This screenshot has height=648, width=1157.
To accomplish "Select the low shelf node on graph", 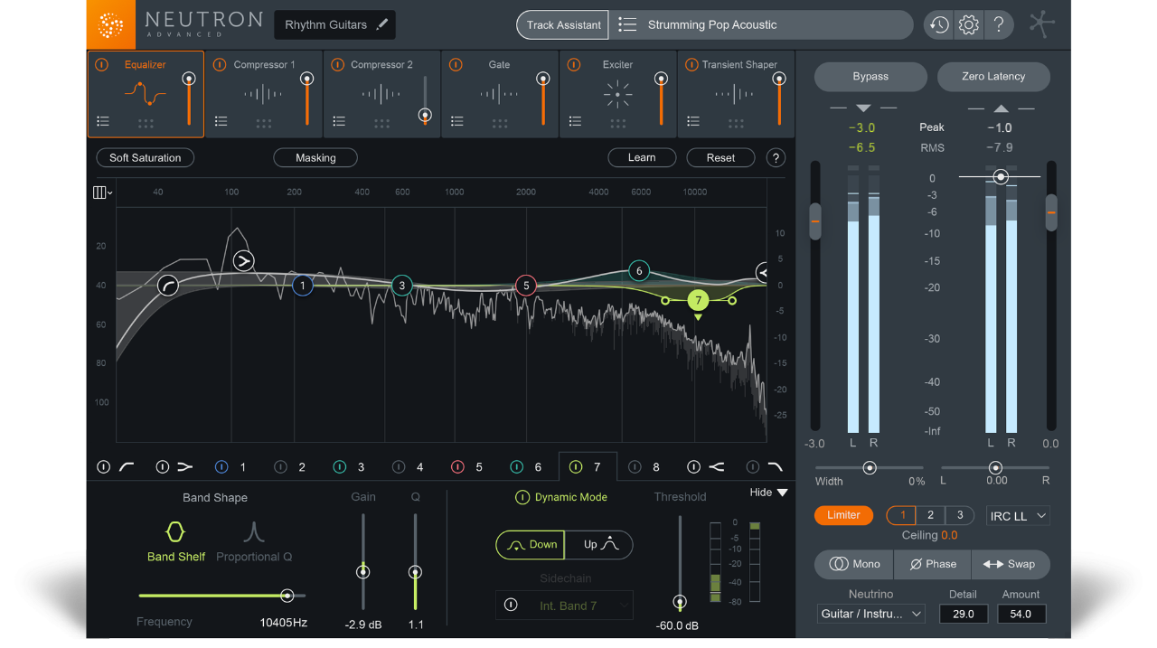I will tap(243, 261).
